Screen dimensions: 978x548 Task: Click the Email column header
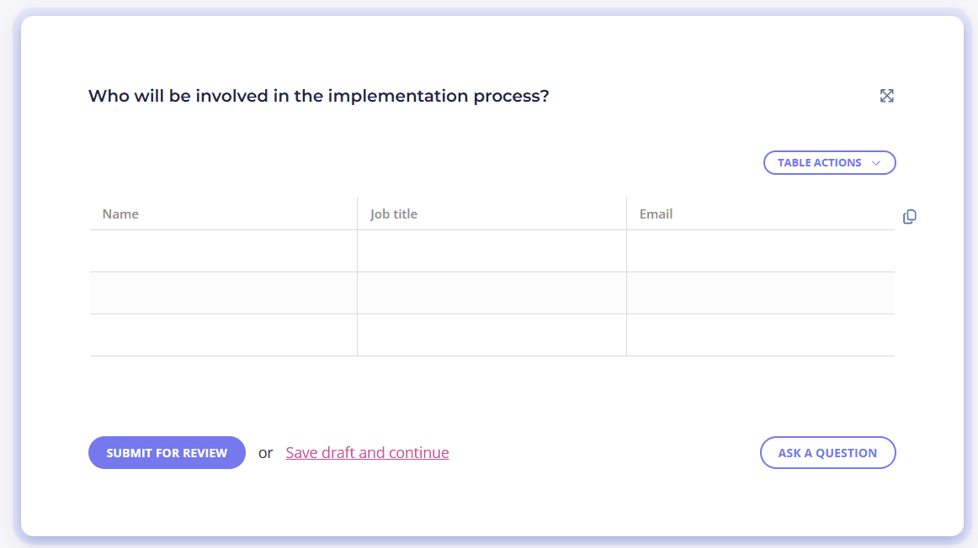(x=656, y=214)
